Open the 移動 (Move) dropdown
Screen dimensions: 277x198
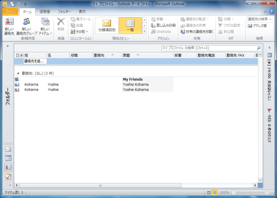(x=158, y=19)
